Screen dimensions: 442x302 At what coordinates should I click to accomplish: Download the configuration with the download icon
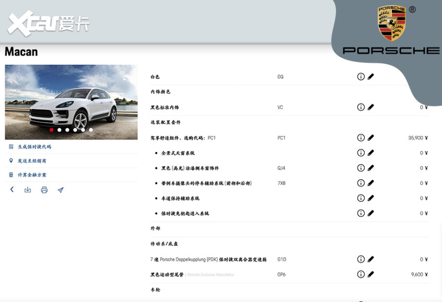coord(28,190)
